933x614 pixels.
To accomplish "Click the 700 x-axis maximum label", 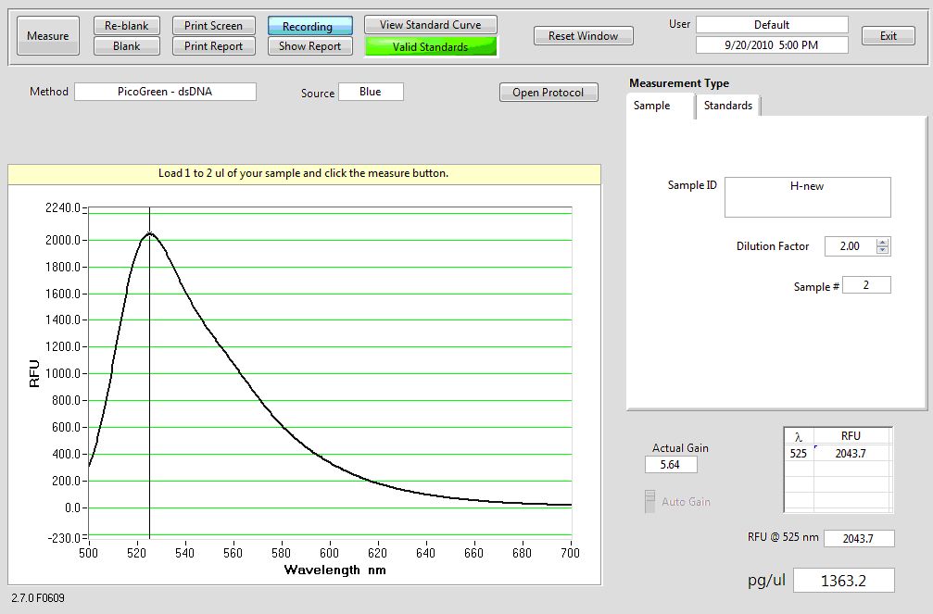I will click(570, 553).
